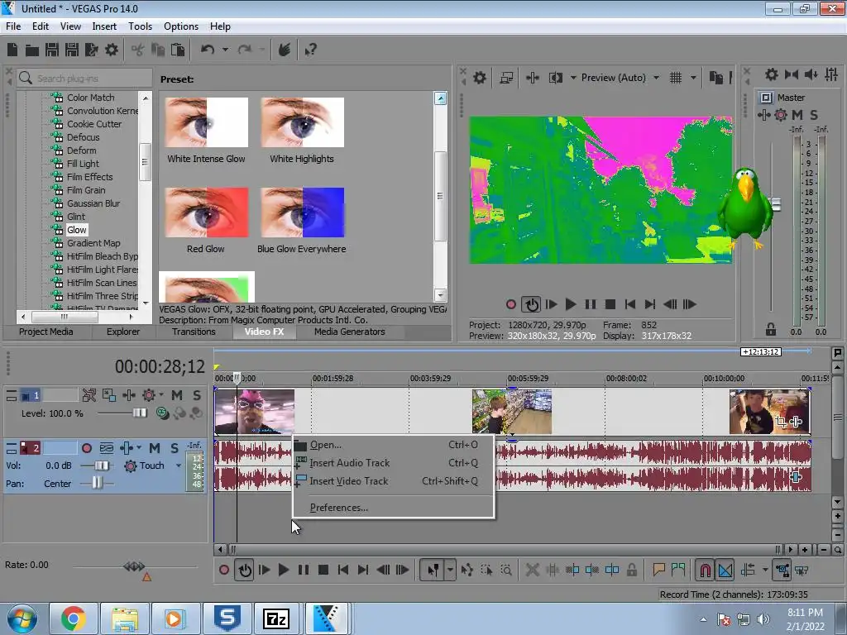This screenshot has width=847, height=635.
Task: Switch to the Transitions tab
Action: pyautogui.click(x=194, y=332)
